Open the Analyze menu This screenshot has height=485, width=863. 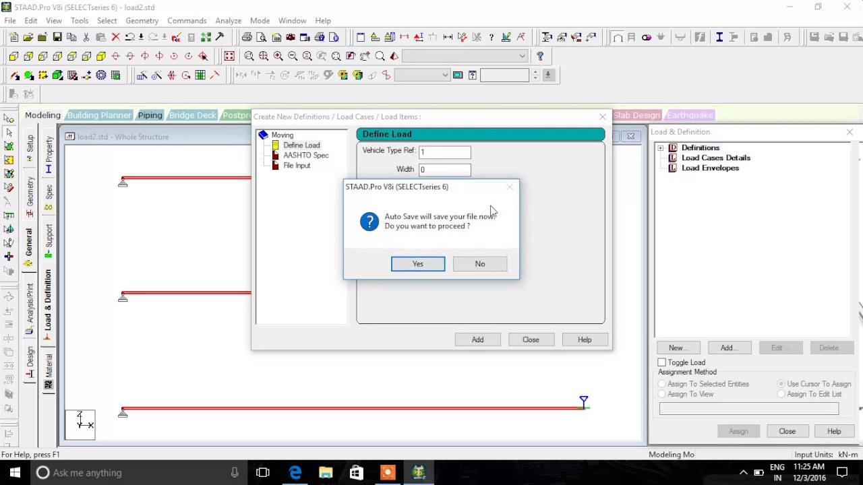click(x=229, y=21)
